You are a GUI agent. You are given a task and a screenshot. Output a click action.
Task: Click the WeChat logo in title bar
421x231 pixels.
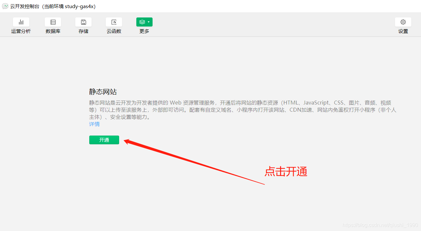point(5,6)
